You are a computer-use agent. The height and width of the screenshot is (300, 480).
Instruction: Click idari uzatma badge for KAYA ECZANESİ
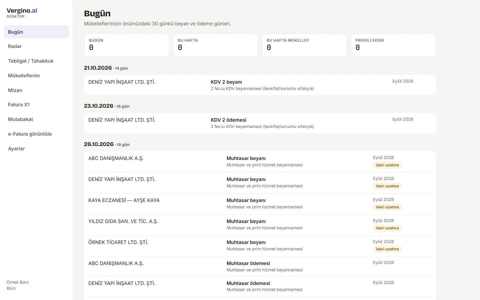[x=387, y=207]
